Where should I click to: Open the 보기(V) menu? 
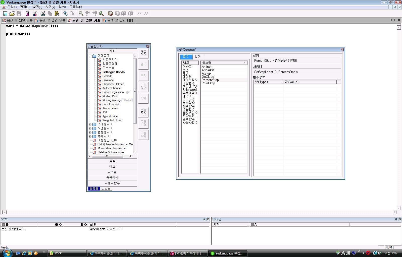50,7
